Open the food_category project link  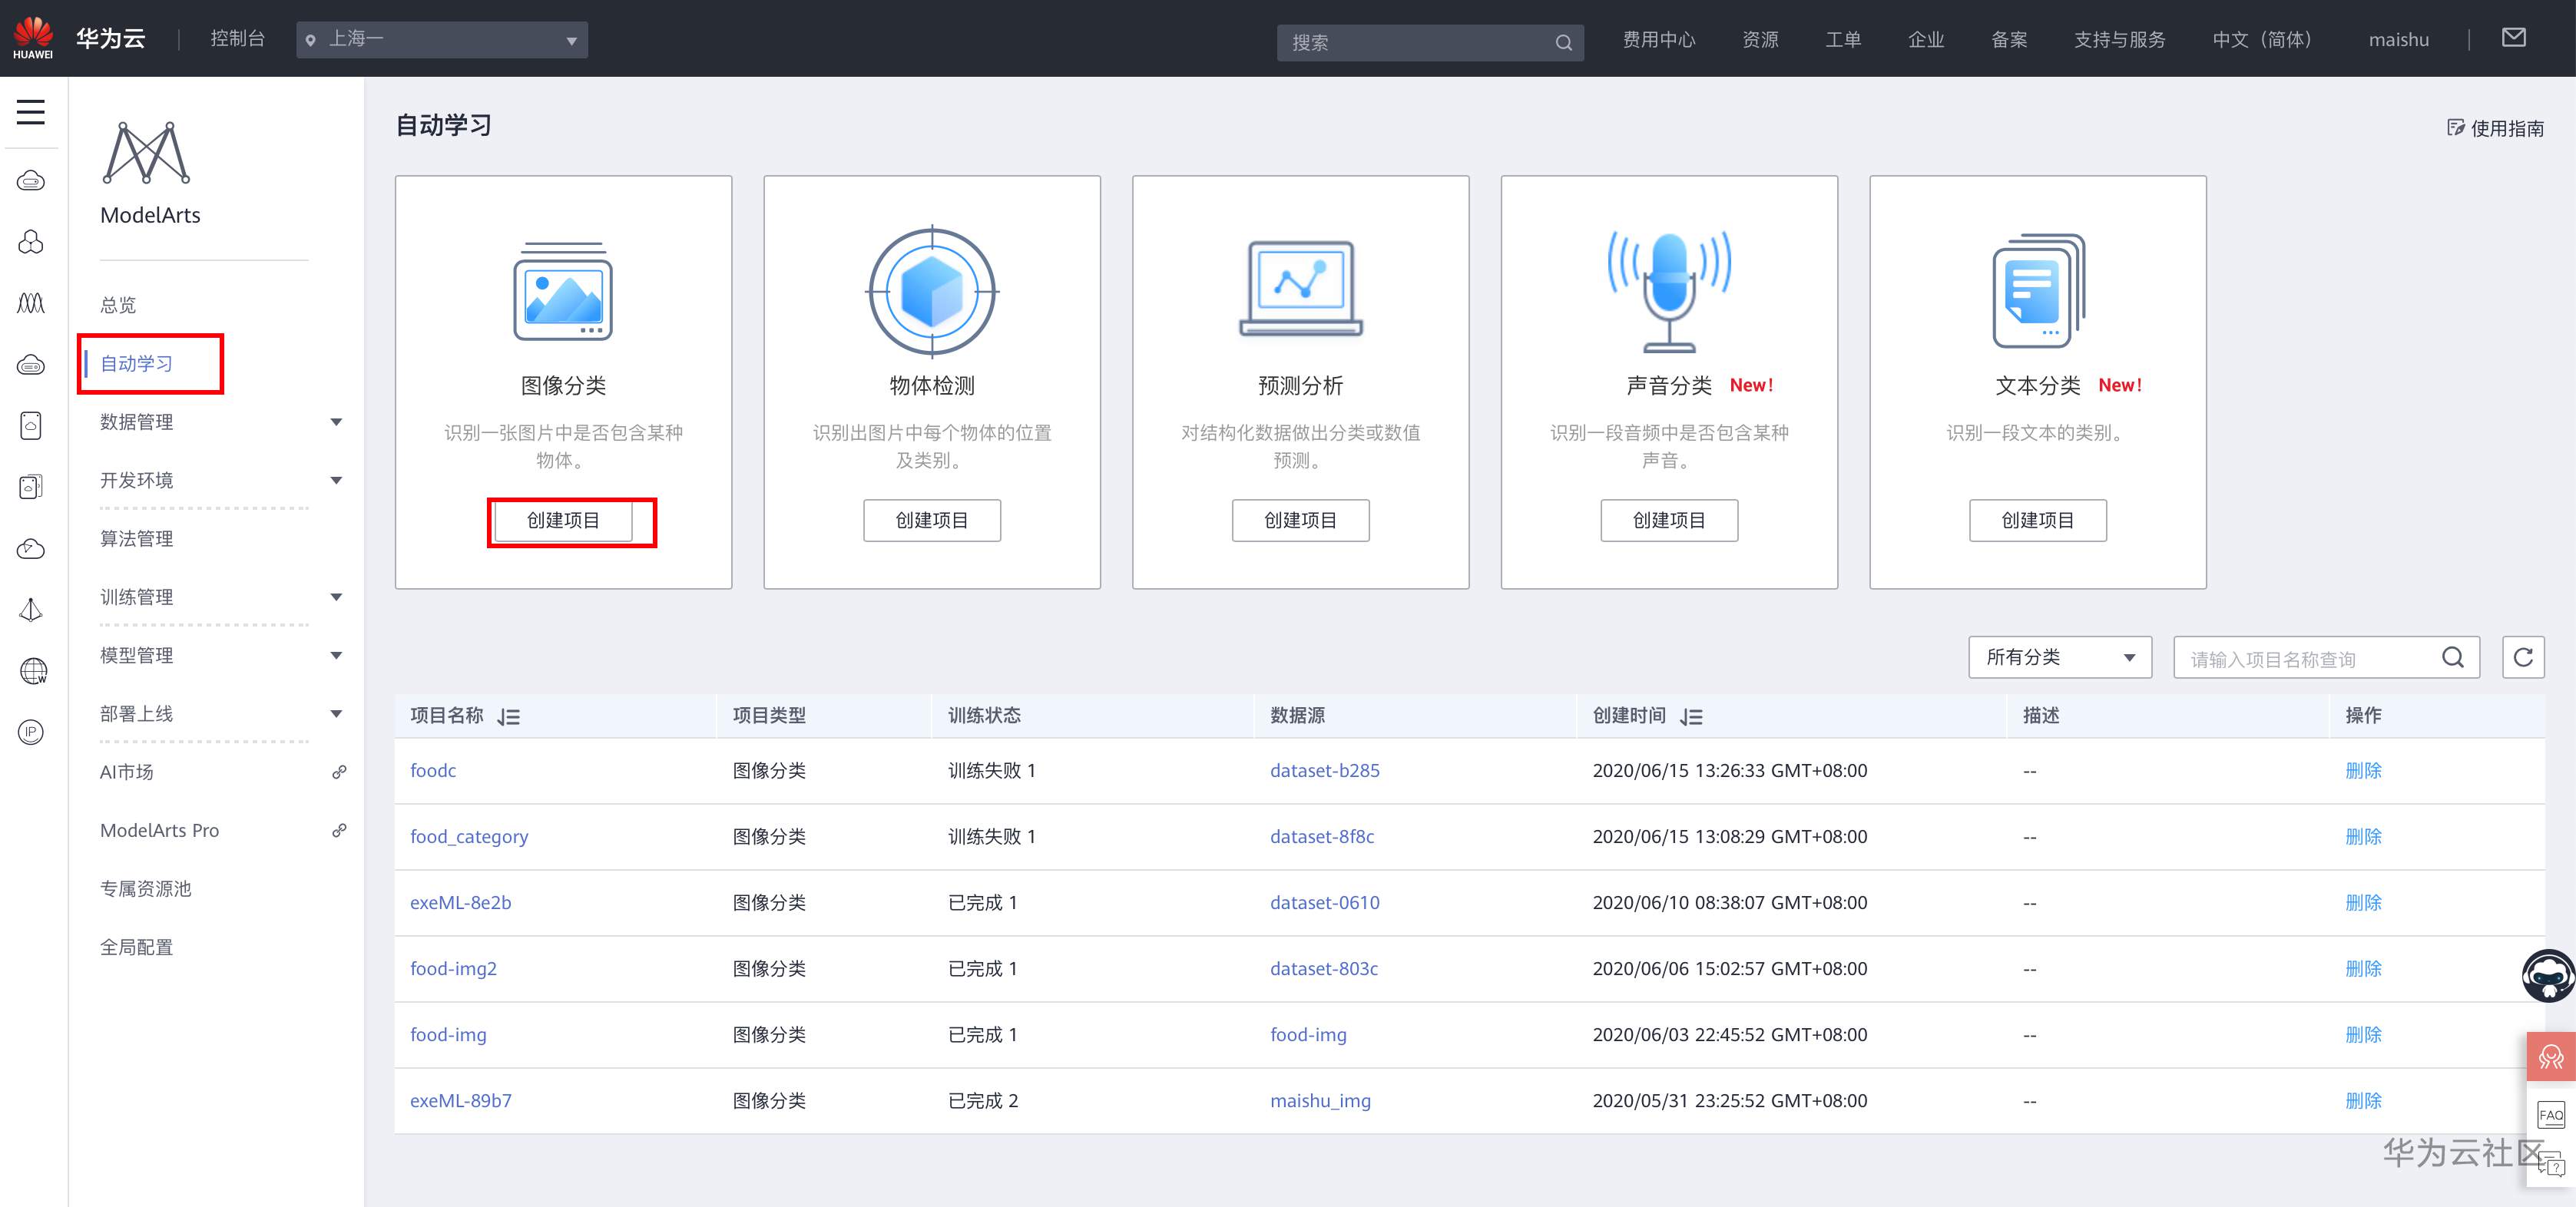[x=469, y=836]
